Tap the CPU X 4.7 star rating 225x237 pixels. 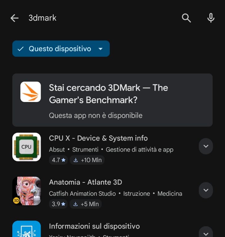coord(58,160)
